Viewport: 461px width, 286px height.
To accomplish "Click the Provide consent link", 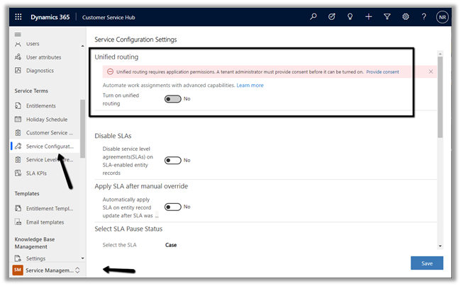I will pyautogui.click(x=382, y=71).
